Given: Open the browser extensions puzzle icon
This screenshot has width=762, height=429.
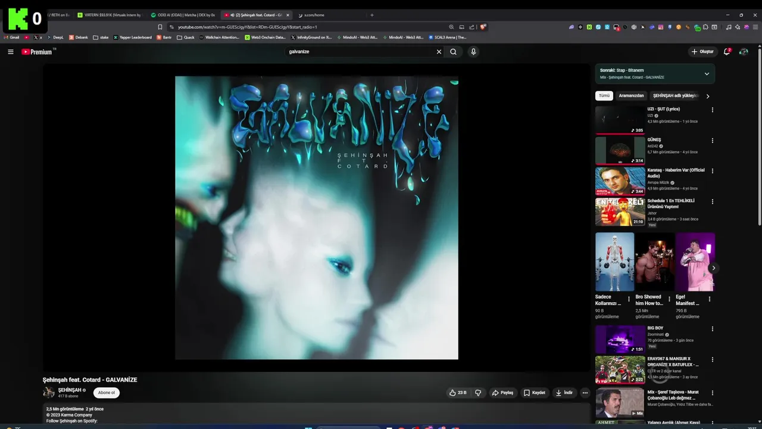Looking at the screenshot, I should click(x=705, y=27).
